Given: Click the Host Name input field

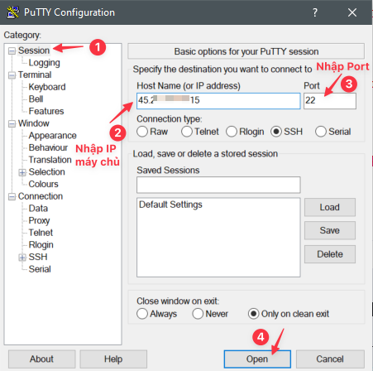Looking at the screenshot, I should (218, 101).
